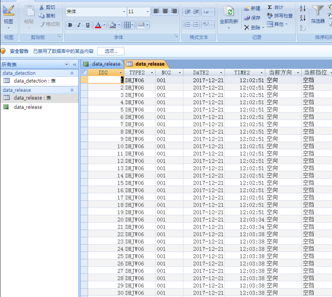Open the 宋体 font name dropdown

[x=124, y=12]
